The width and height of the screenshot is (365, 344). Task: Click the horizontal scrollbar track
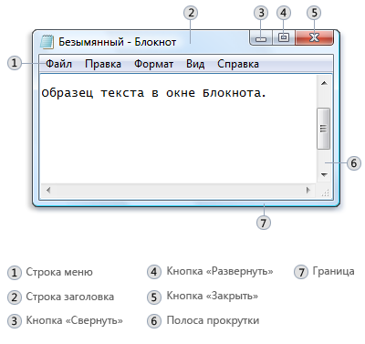pyautogui.click(x=178, y=191)
